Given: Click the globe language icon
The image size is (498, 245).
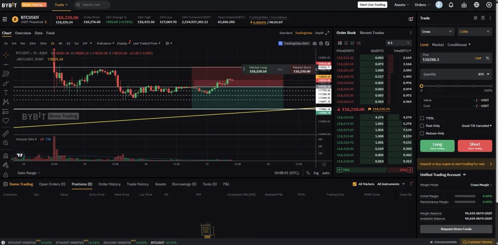Looking at the screenshot, I should coord(477,5).
